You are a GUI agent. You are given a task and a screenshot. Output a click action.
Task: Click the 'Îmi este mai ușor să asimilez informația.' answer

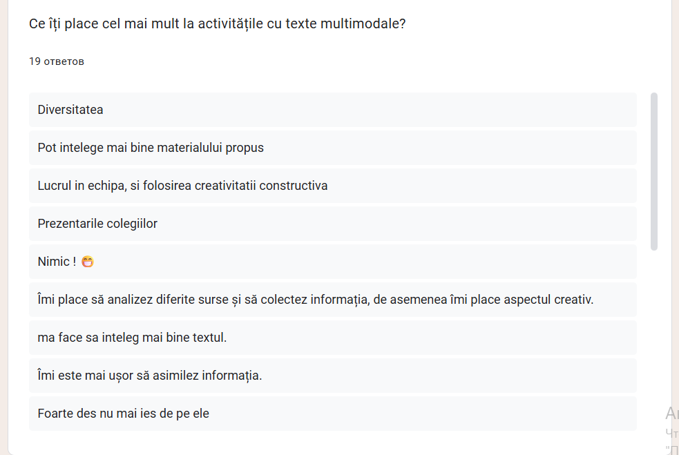[150, 376]
